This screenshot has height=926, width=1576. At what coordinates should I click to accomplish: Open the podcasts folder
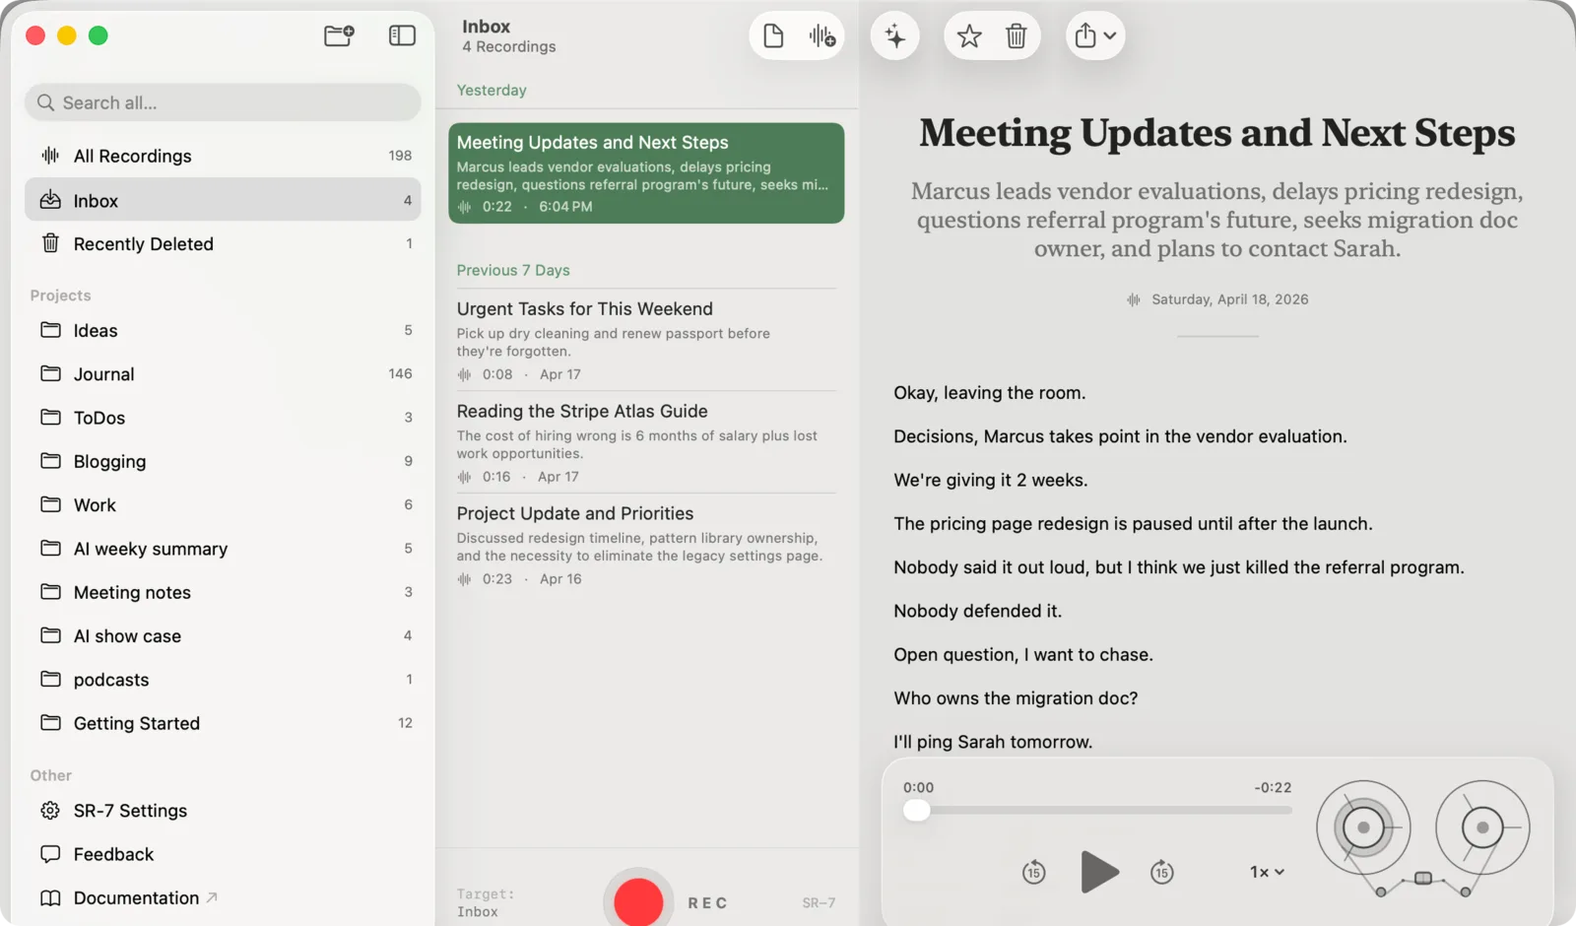point(223,679)
